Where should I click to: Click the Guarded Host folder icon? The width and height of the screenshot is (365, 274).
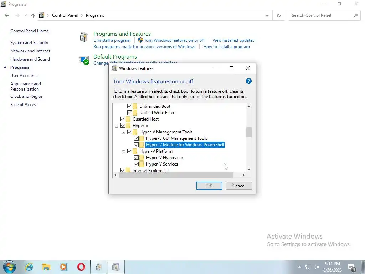coord(128,119)
